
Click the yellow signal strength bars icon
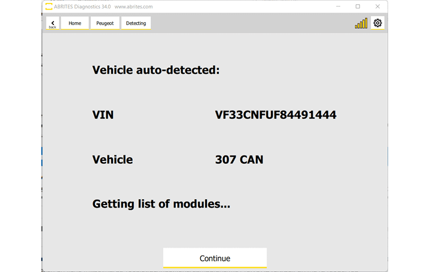[x=361, y=24]
